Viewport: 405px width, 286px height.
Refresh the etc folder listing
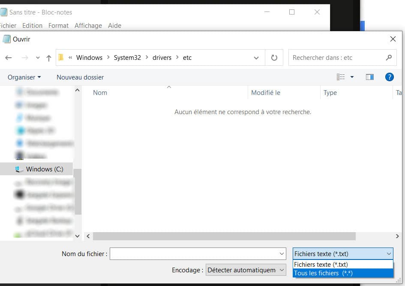click(274, 57)
